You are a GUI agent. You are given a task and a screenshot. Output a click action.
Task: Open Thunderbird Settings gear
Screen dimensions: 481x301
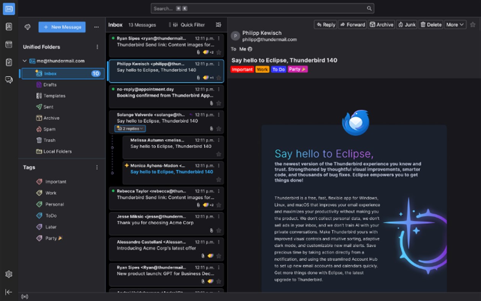pyautogui.click(x=8, y=274)
